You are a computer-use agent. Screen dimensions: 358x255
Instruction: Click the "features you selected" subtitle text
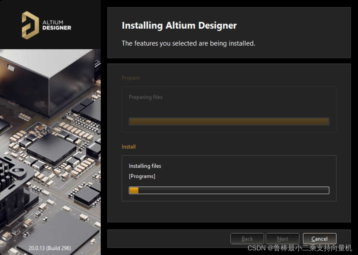click(x=188, y=43)
